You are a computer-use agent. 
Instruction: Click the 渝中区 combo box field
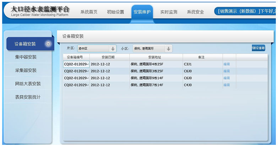[93, 49]
